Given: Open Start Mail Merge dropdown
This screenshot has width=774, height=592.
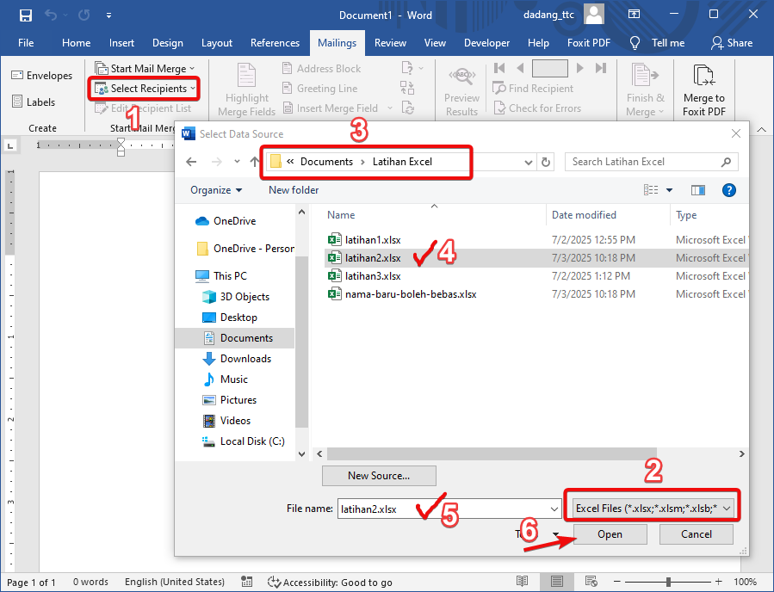Looking at the screenshot, I should pos(144,69).
